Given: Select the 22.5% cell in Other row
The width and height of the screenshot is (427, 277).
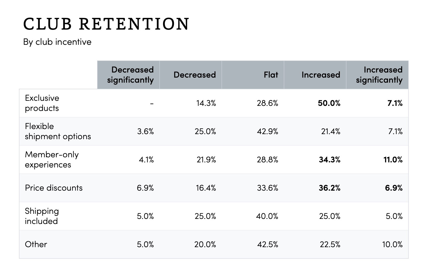Looking at the screenshot, I should coord(330,244).
